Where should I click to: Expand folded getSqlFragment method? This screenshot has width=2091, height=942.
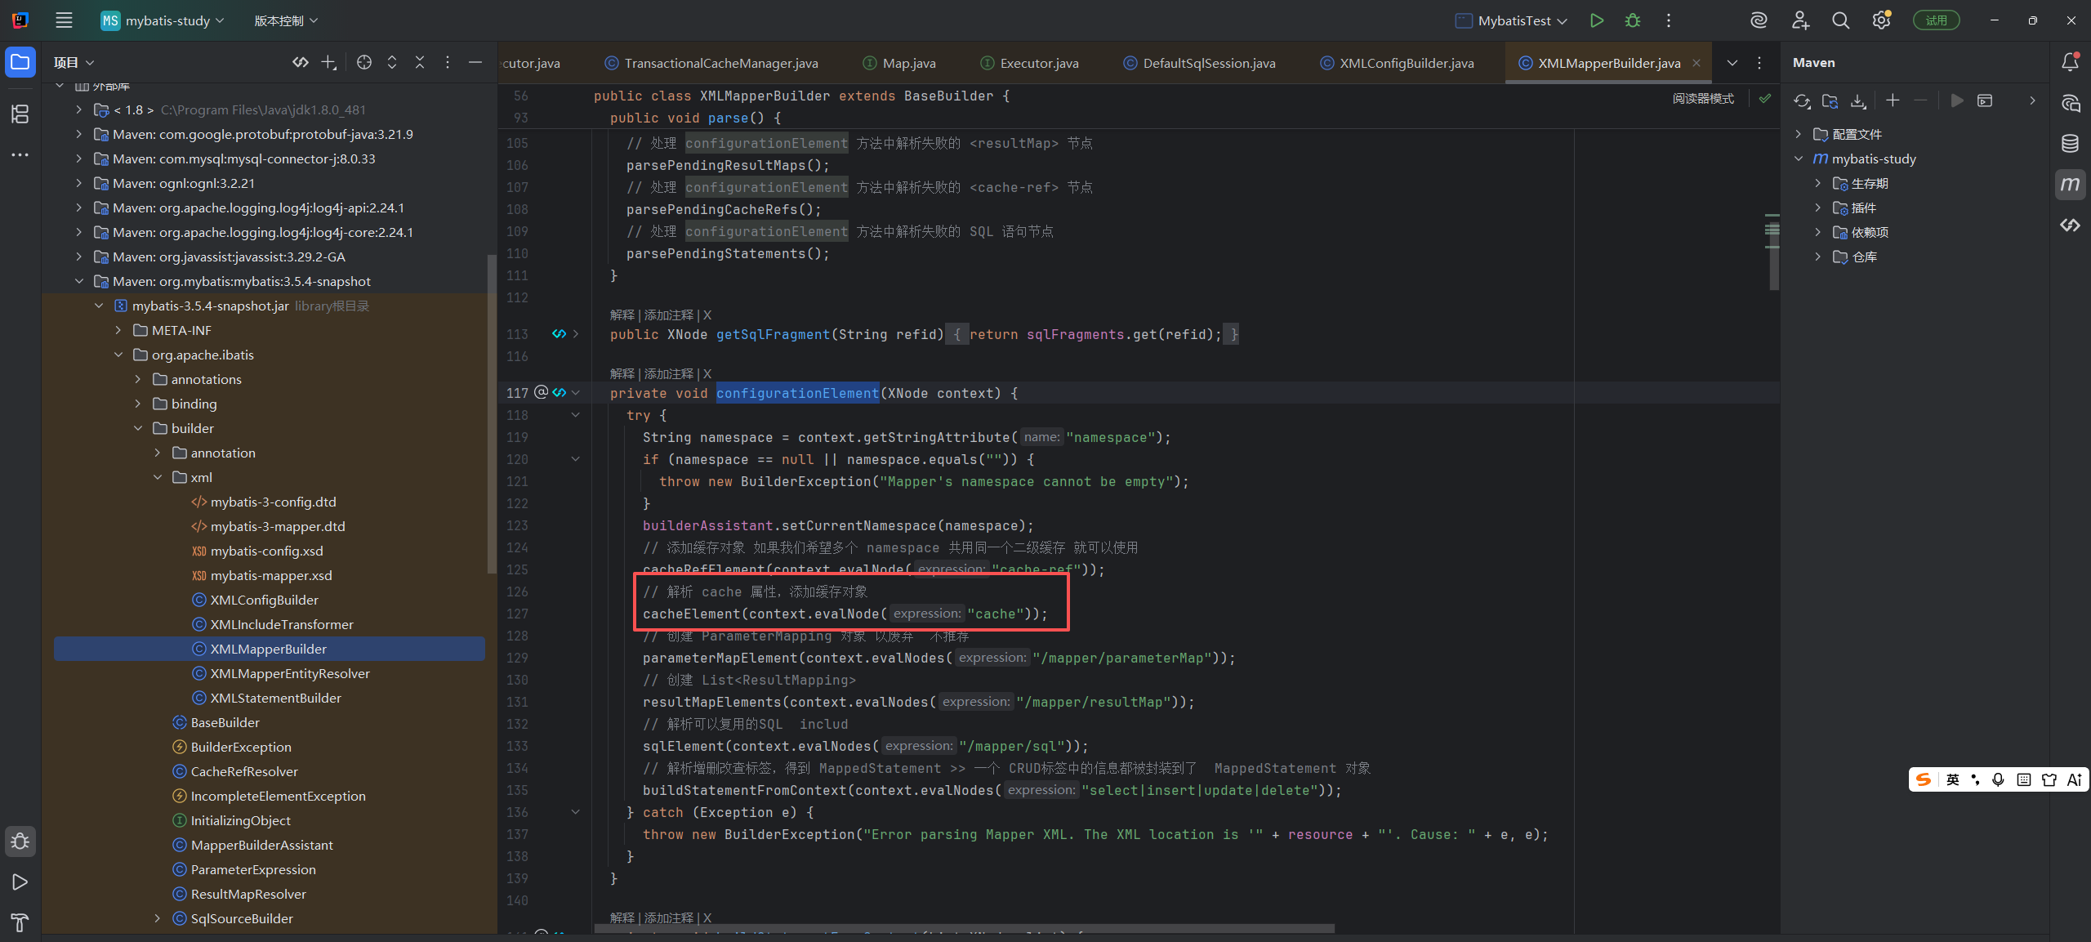(x=576, y=334)
